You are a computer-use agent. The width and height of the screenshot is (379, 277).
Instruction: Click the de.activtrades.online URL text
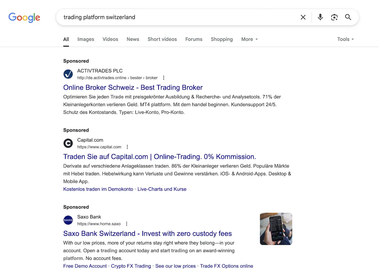[x=117, y=78]
